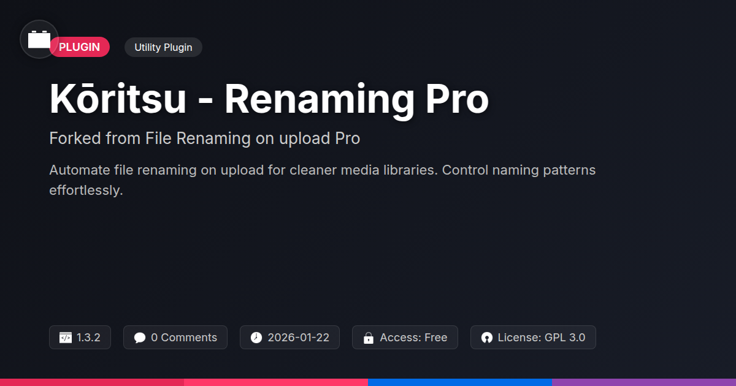This screenshot has width=736, height=386.
Task: Click the red PLUGIN badge
Action: (80, 47)
